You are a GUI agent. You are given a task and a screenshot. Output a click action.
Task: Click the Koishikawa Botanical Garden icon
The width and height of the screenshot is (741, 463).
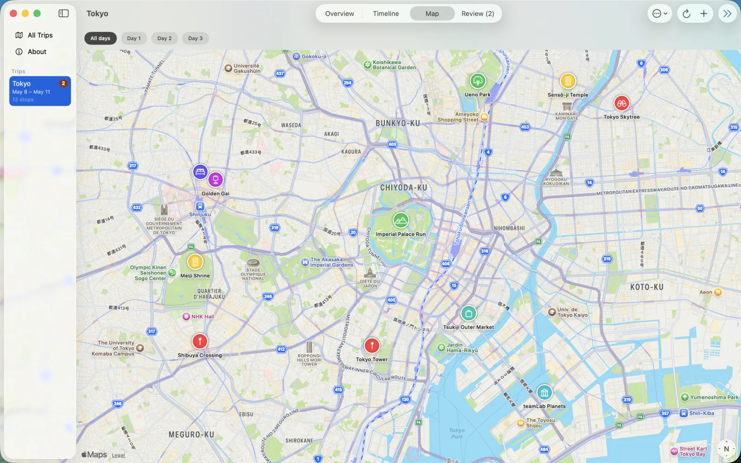[x=367, y=65]
